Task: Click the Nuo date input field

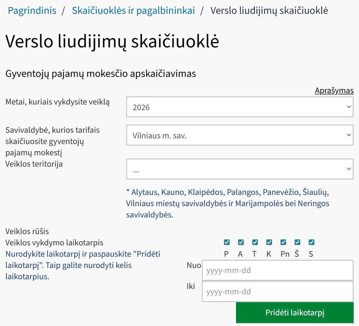Action: [278, 270]
